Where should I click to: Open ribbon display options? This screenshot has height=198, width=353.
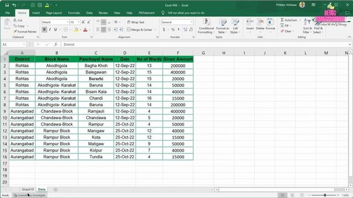[x=313, y=5]
